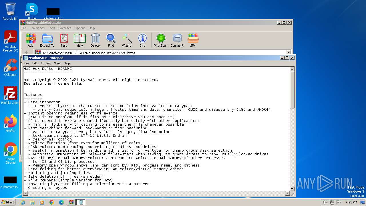Maximize the Notepad window

point(287,58)
